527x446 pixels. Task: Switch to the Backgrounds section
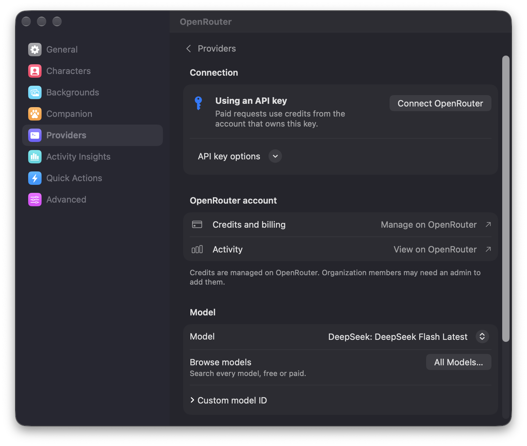(93, 92)
